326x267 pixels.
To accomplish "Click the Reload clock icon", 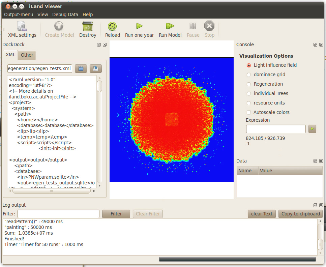I will (x=112, y=26).
